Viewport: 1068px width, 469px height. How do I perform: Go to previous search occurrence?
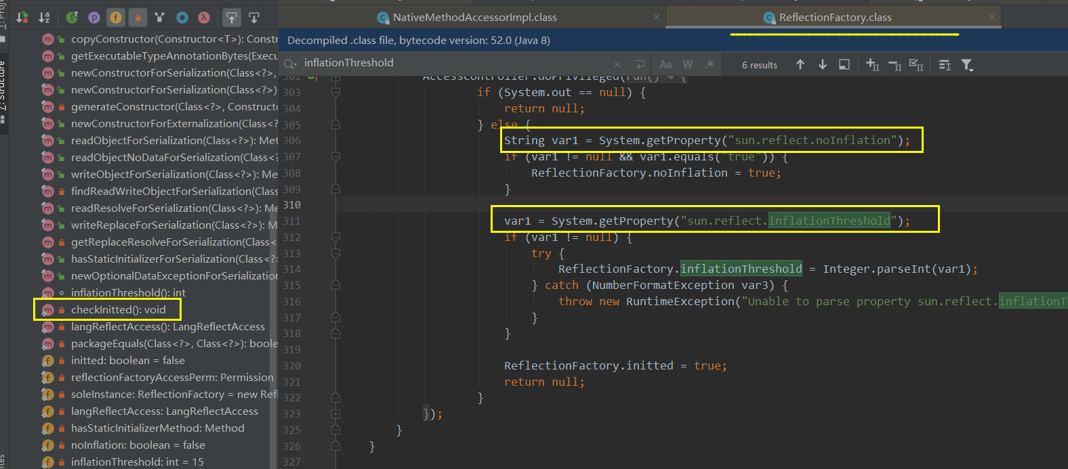800,64
